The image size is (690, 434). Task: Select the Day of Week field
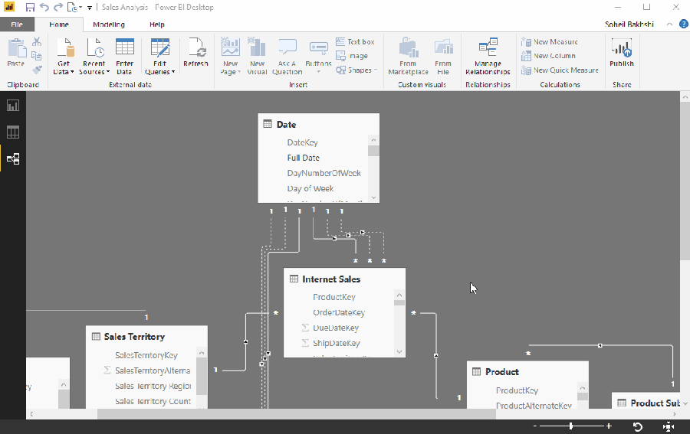click(310, 188)
